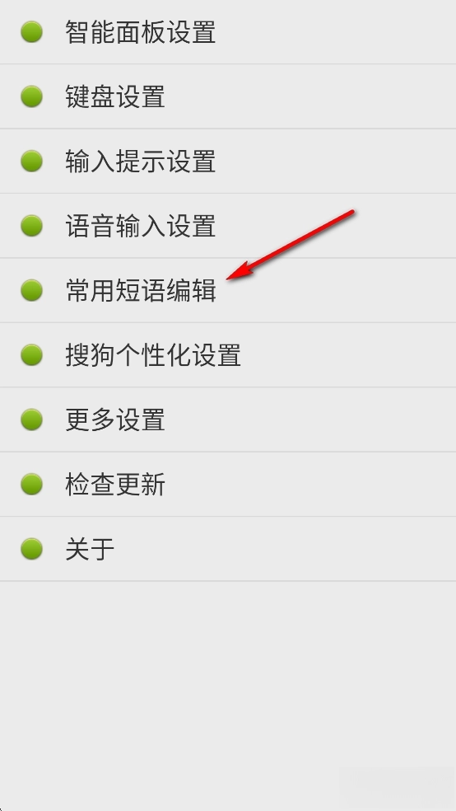Open 常用短语编辑 phrase editor
Image resolution: width=456 pixels, height=811 pixels.
228,290
